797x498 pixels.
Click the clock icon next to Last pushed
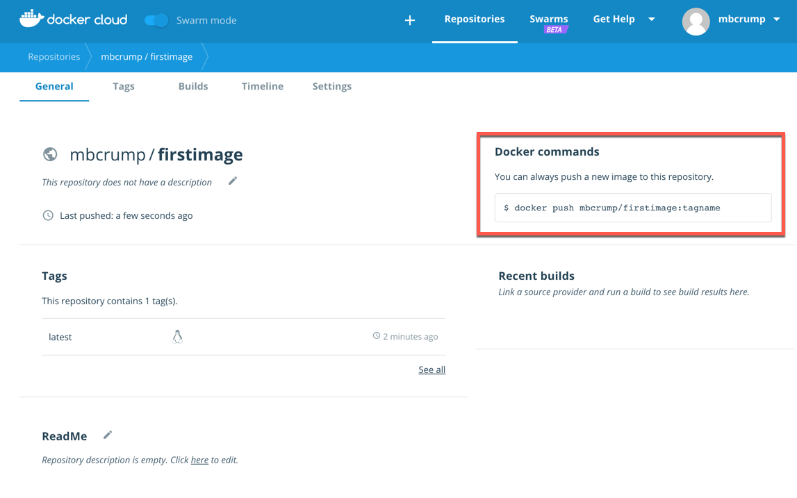[x=48, y=215]
